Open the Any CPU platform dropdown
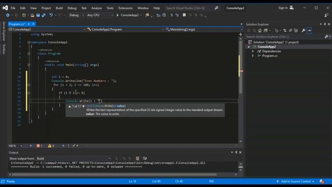The height and width of the screenshot is (187, 332). pos(100,15)
